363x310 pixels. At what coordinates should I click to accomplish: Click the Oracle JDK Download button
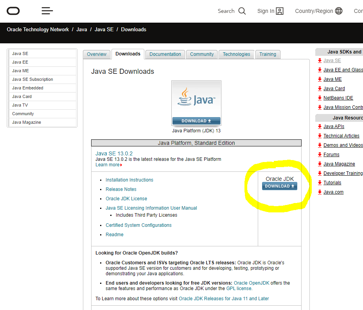279,186
